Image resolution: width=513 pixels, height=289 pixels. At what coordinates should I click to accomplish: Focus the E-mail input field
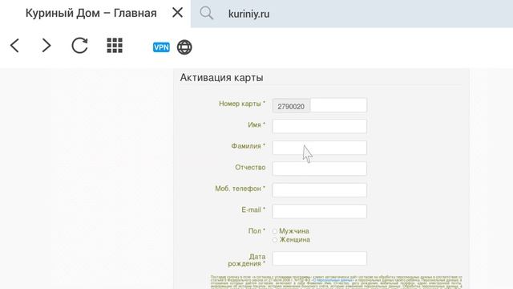[319, 211]
